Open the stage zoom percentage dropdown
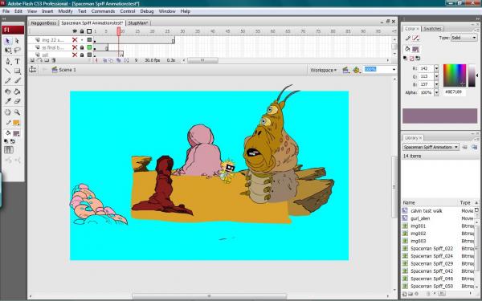The height and width of the screenshot is (301, 482). [x=394, y=69]
